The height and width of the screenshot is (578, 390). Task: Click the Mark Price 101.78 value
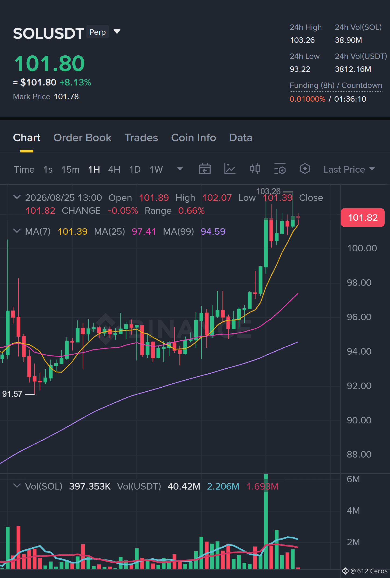click(x=66, y=97)
